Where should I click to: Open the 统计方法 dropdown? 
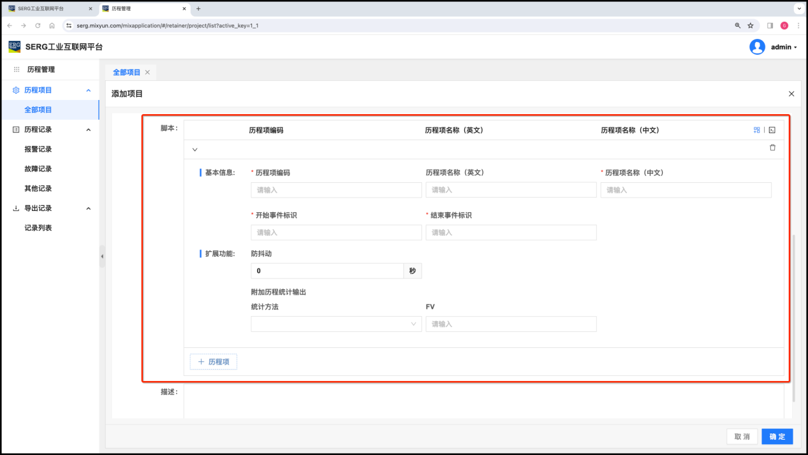coord(336,324)
